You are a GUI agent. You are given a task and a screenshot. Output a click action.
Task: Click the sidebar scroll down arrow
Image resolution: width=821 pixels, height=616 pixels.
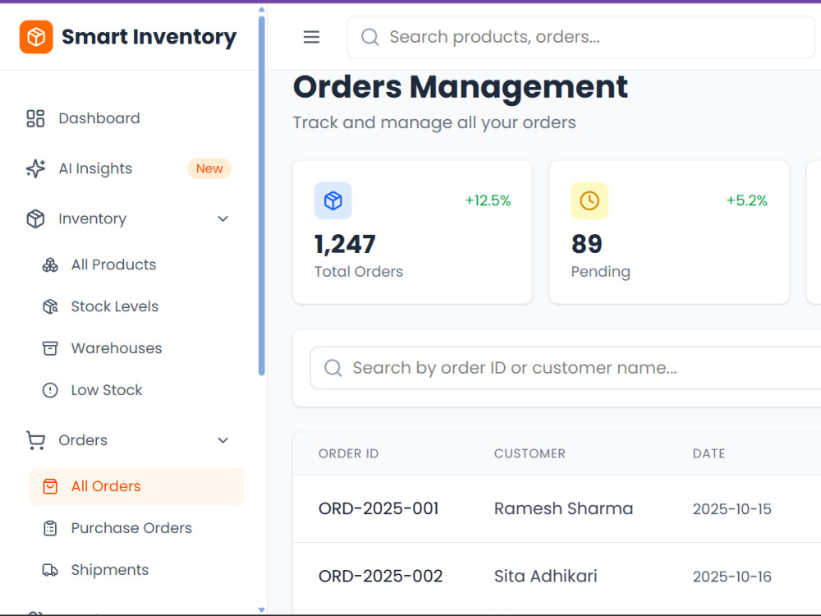[x=262, y=609]
